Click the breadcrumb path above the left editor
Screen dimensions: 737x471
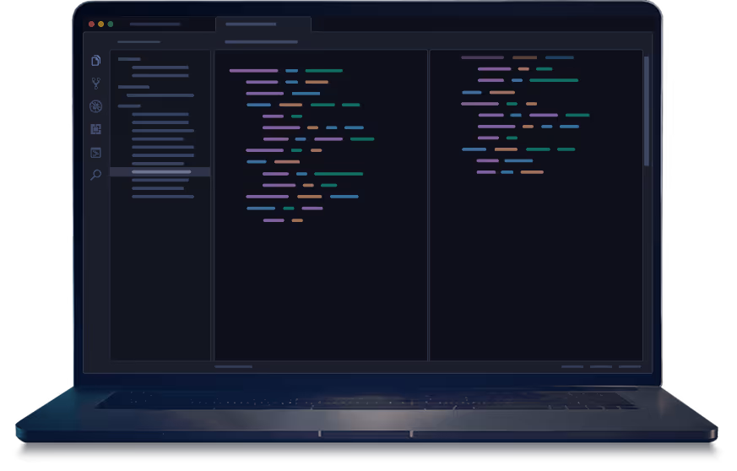pos(261,41)
